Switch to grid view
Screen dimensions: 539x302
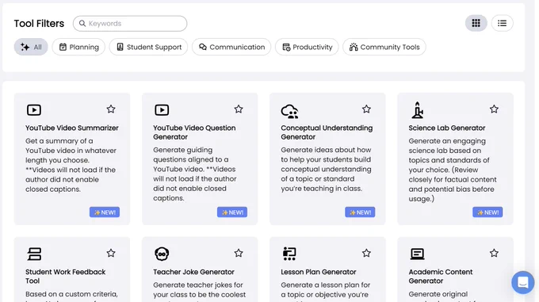coord(476,23)
